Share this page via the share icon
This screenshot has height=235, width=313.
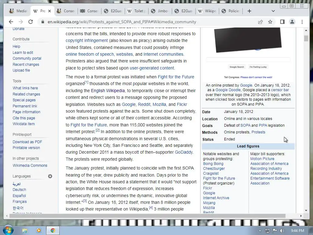260,22
